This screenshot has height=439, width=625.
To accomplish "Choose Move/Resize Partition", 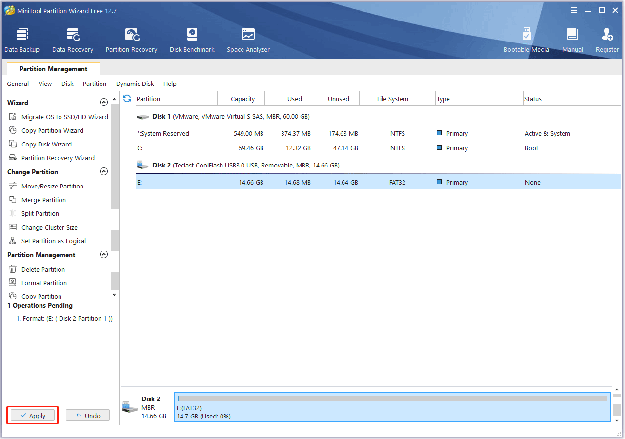I will (46, 186).
